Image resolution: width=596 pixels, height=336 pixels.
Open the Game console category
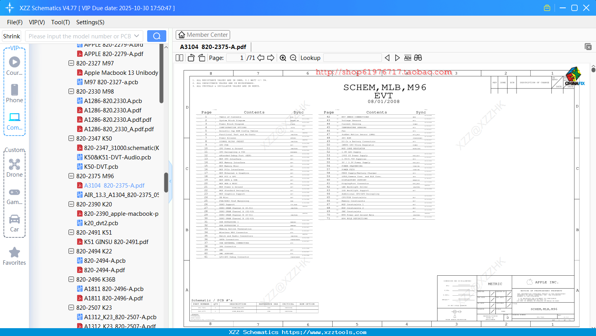pos(14,196)
